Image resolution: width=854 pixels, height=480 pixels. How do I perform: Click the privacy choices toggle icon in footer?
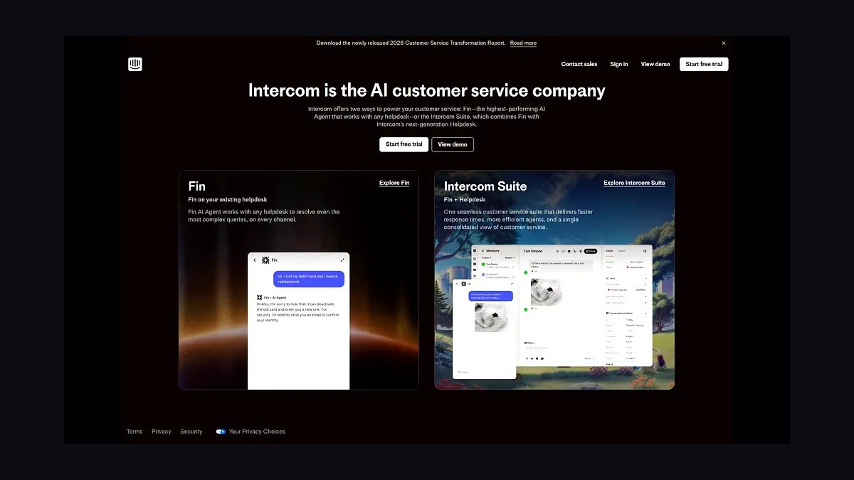221,432
